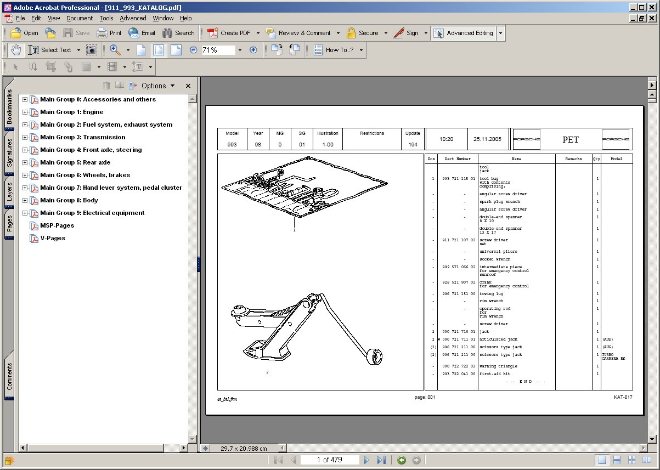Switch to Single Page layout

602,460
